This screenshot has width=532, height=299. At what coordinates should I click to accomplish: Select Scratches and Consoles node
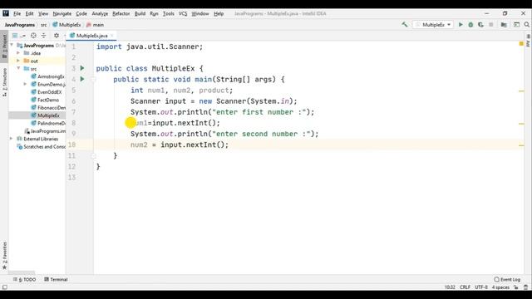pos(42,146)
